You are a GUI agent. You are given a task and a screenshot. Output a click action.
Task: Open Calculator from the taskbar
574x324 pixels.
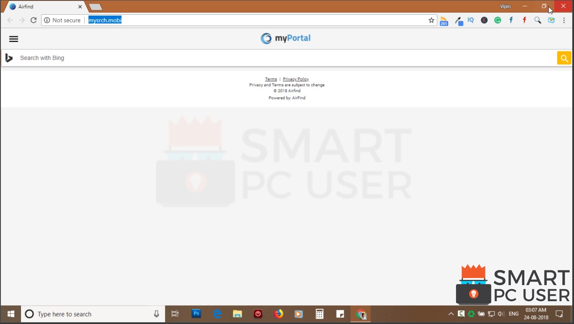pos(320,314)
